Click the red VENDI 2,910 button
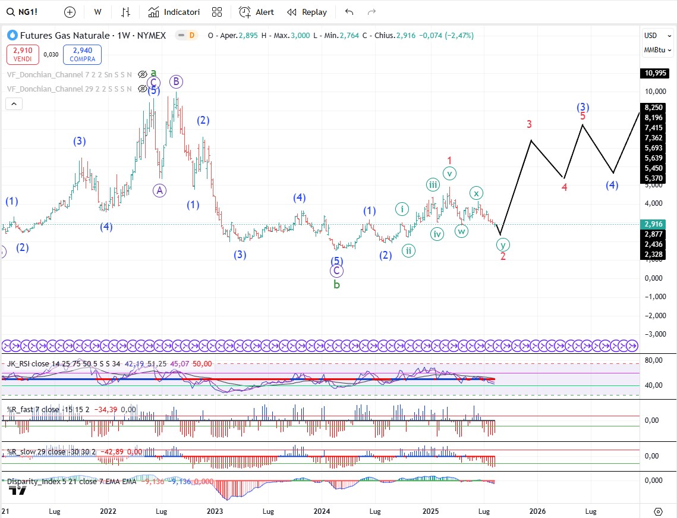Screen dimensions: 677x518 [23, 54]
